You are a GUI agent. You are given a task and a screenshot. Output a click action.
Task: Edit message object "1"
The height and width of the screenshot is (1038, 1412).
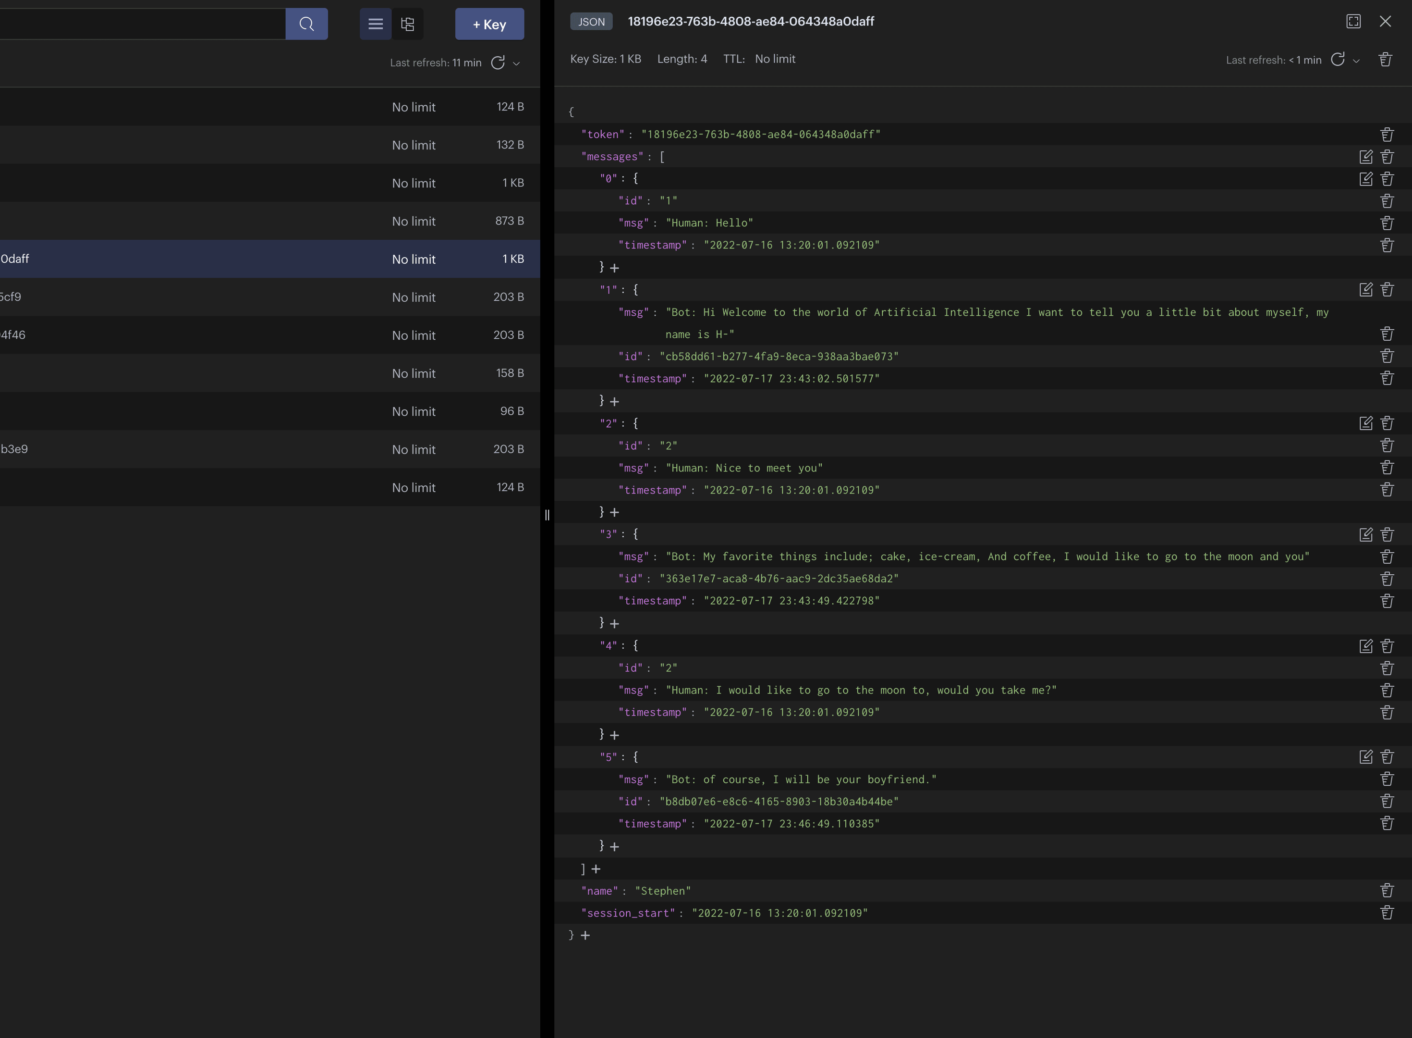(x=1366, y=290)
